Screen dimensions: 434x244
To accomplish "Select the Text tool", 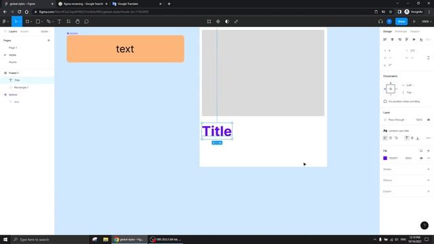I will pos(59,21).
